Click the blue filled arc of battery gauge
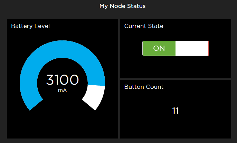 [62, 49]
